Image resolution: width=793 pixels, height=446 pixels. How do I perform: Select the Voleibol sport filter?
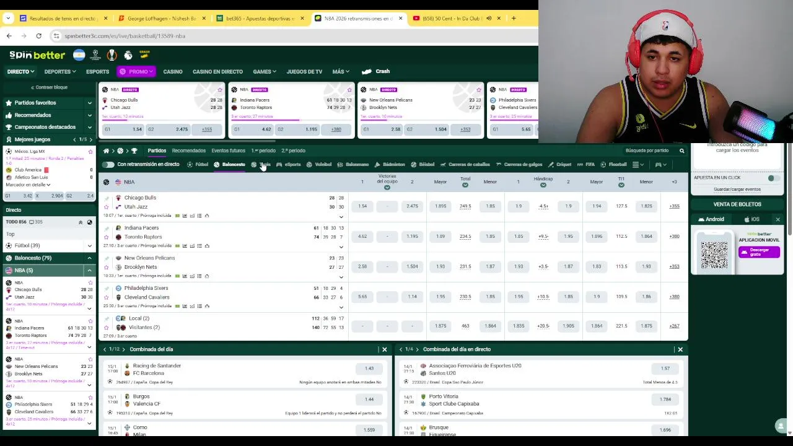[319, 165]
